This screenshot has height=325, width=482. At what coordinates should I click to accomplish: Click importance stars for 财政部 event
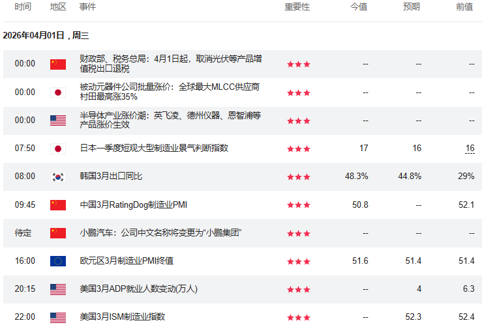click(299, 64)
